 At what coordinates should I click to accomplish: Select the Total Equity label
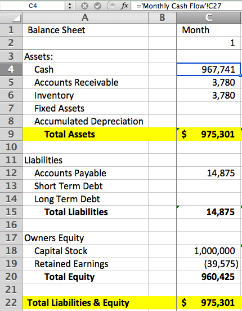click(x=85, y=277)
